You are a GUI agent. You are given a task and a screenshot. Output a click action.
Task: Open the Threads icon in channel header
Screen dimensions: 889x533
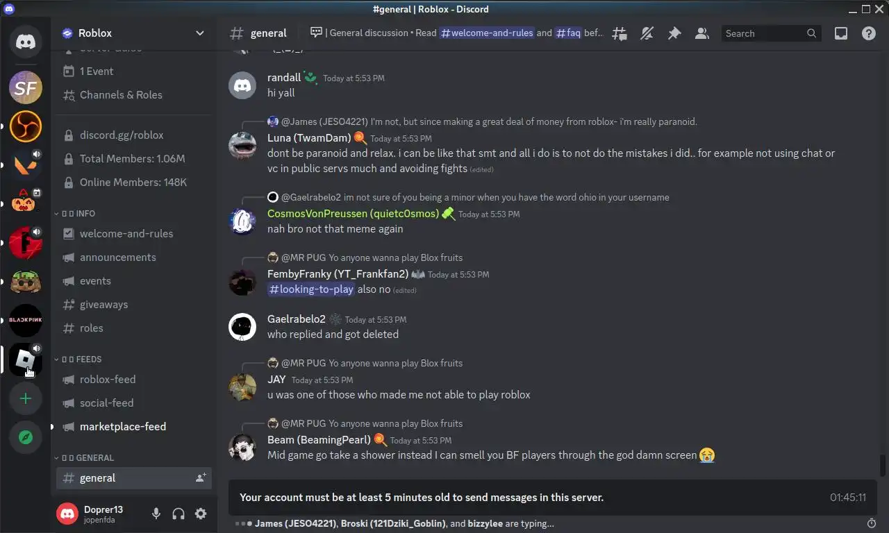point(619,33)
